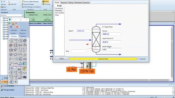Select the blue material stream arrow in palette
The width and height of the screenshot is (175, 98).
pyautogui.click(x=11, y=27)
